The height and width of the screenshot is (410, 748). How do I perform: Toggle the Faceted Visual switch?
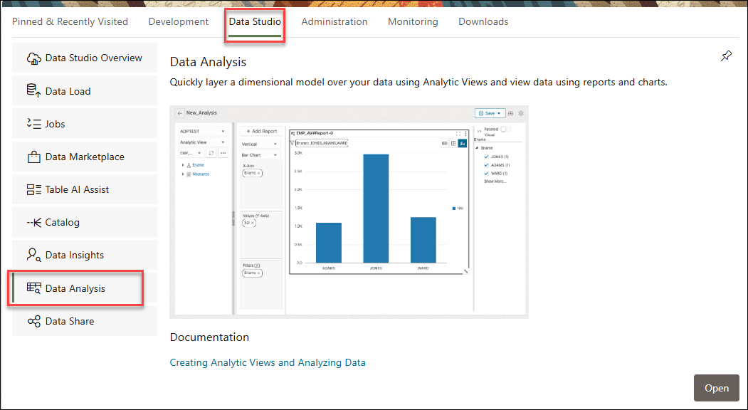(x=505, y=129)
